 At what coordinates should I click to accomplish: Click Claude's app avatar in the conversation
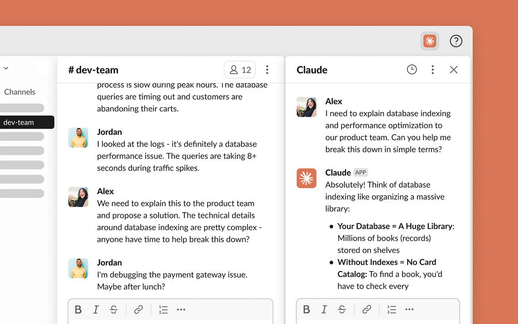coord(307,178)
